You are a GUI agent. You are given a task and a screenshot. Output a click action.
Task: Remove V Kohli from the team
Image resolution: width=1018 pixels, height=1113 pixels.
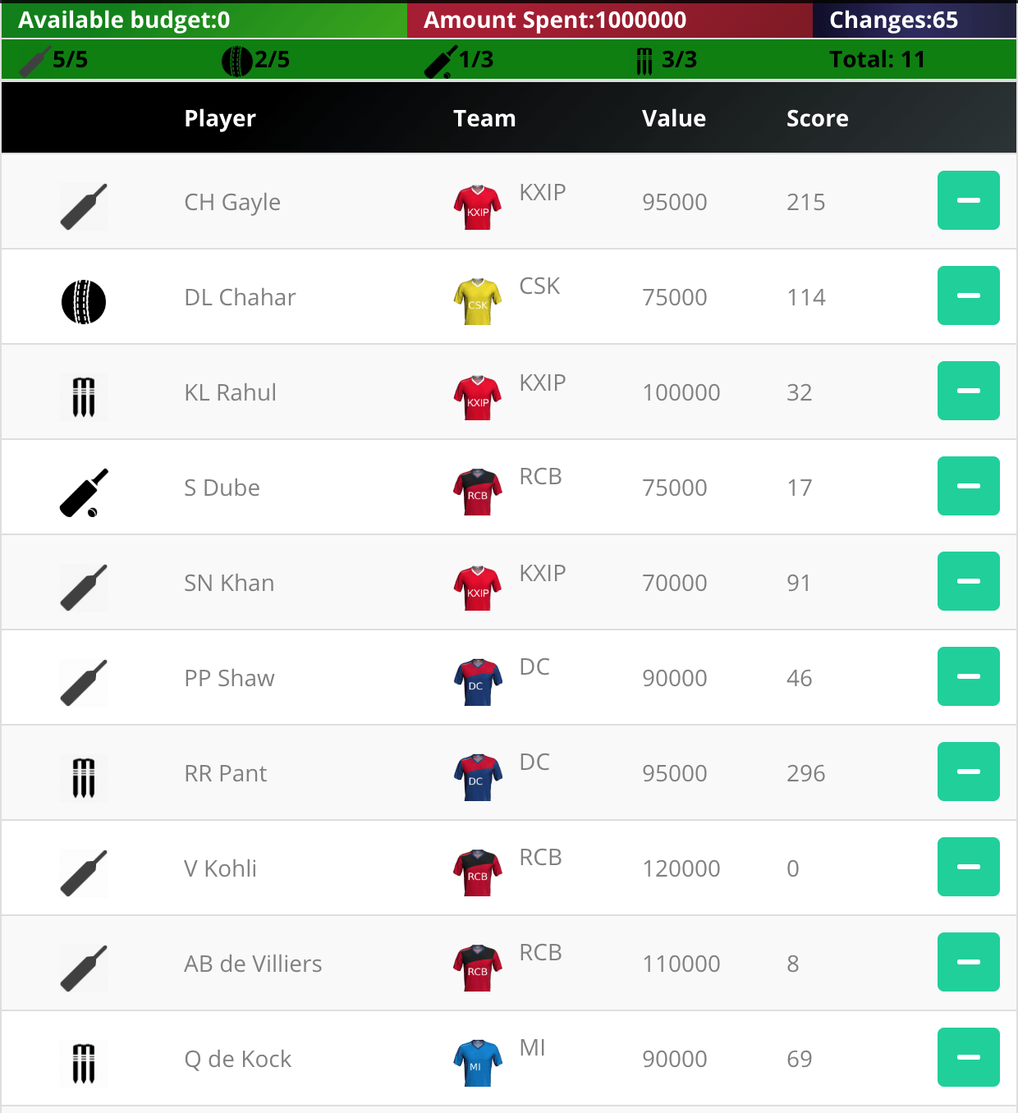pos(969,867)
